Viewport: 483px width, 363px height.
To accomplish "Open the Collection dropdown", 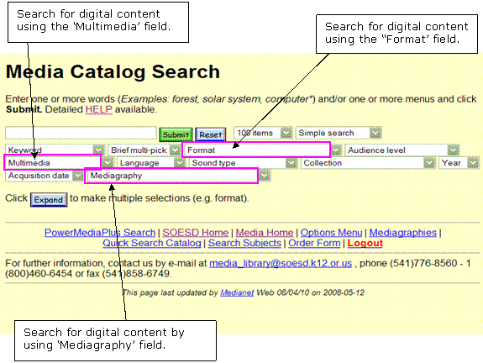I will pyautogui.click(x=368, y=163).
